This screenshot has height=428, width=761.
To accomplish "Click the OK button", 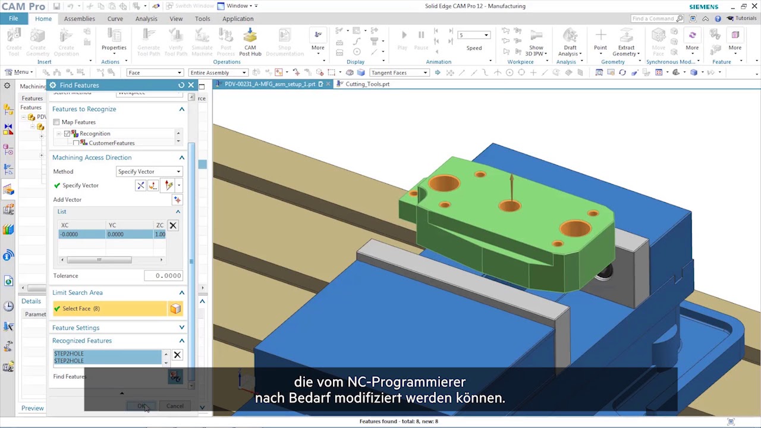I will [141, 406].
